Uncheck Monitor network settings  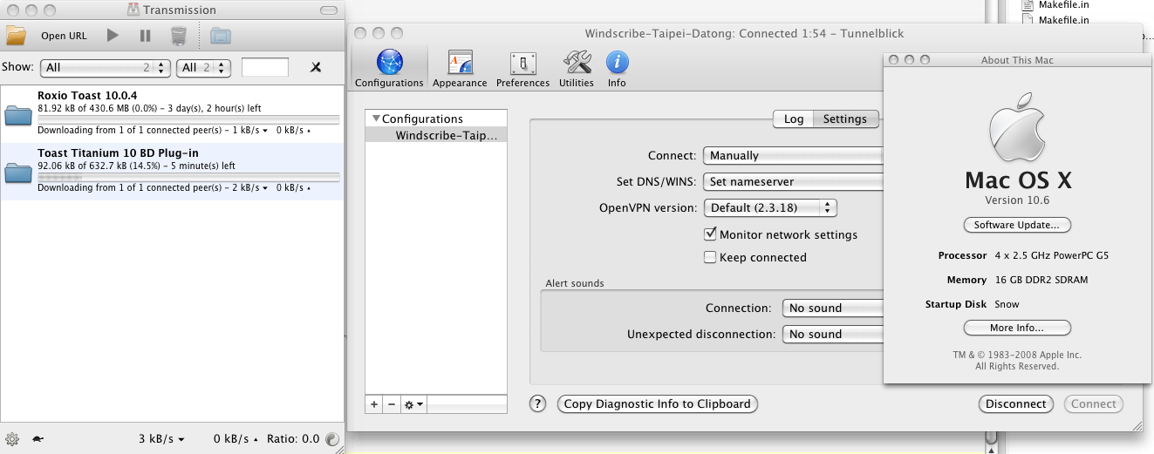click(x=710, y=234)
